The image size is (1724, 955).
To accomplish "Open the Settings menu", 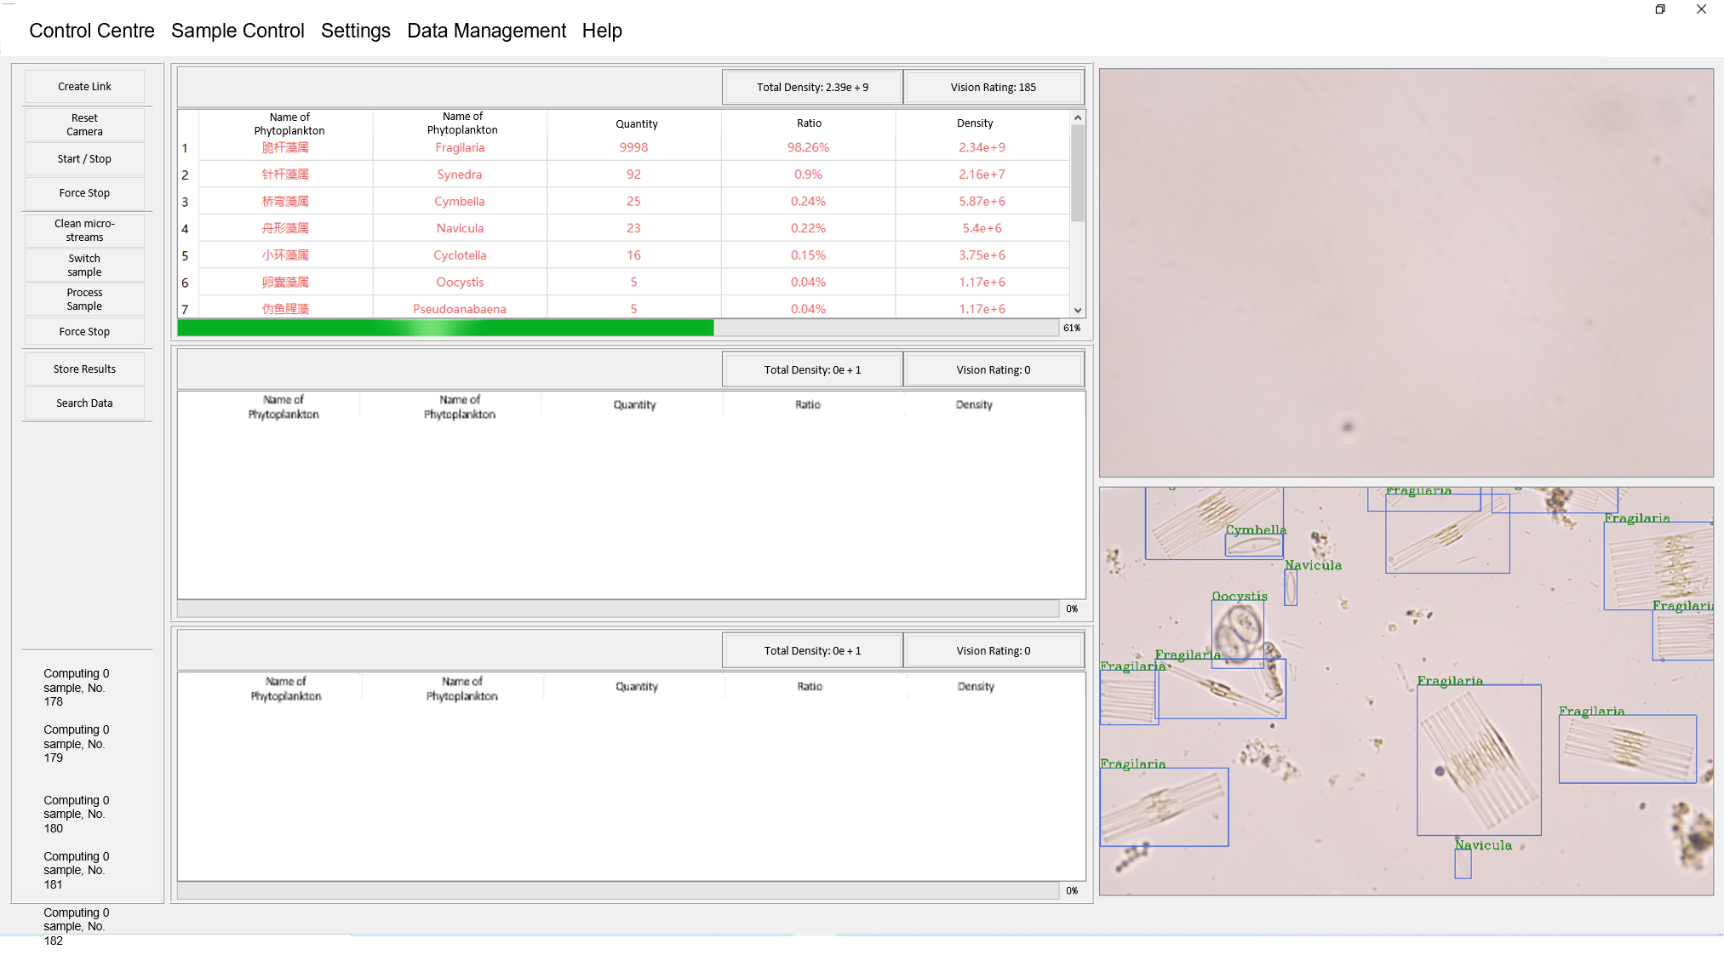I will click(355, 31).
